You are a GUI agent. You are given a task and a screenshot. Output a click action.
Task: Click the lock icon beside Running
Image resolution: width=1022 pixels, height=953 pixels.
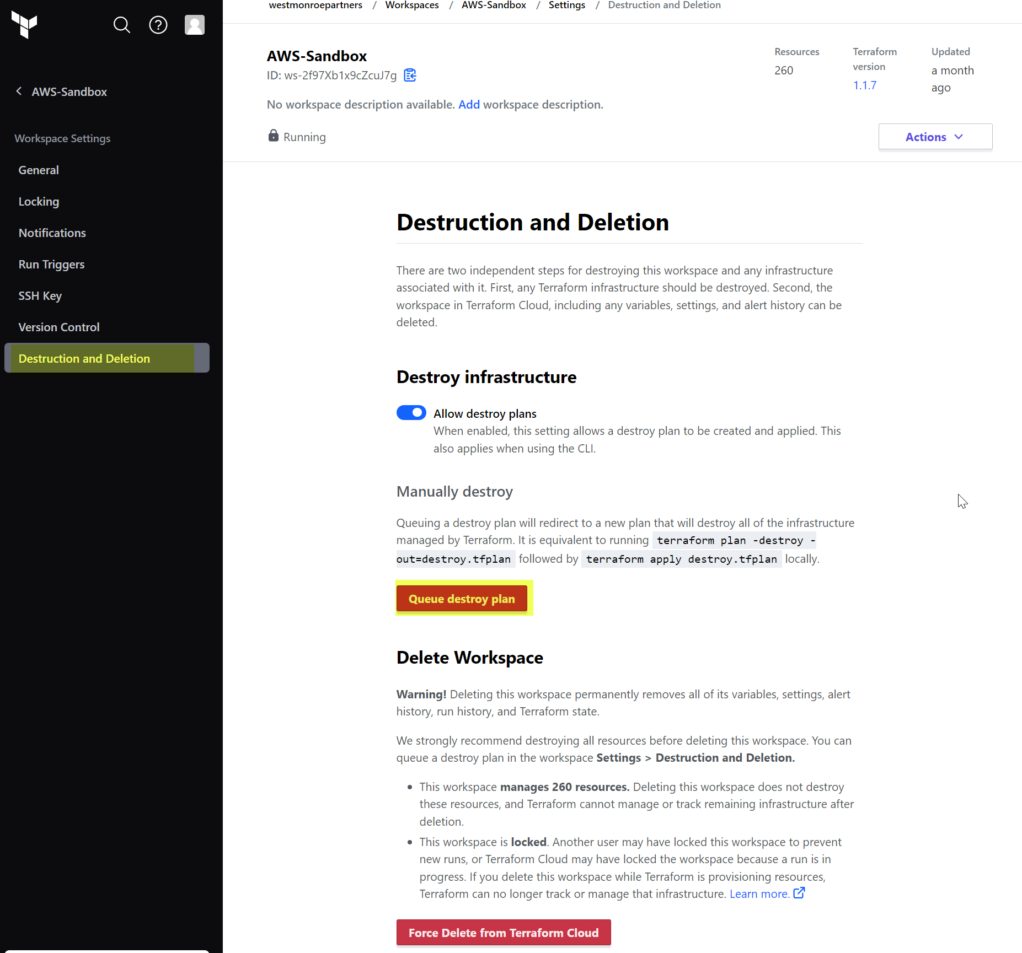click(x=273, y=136)
